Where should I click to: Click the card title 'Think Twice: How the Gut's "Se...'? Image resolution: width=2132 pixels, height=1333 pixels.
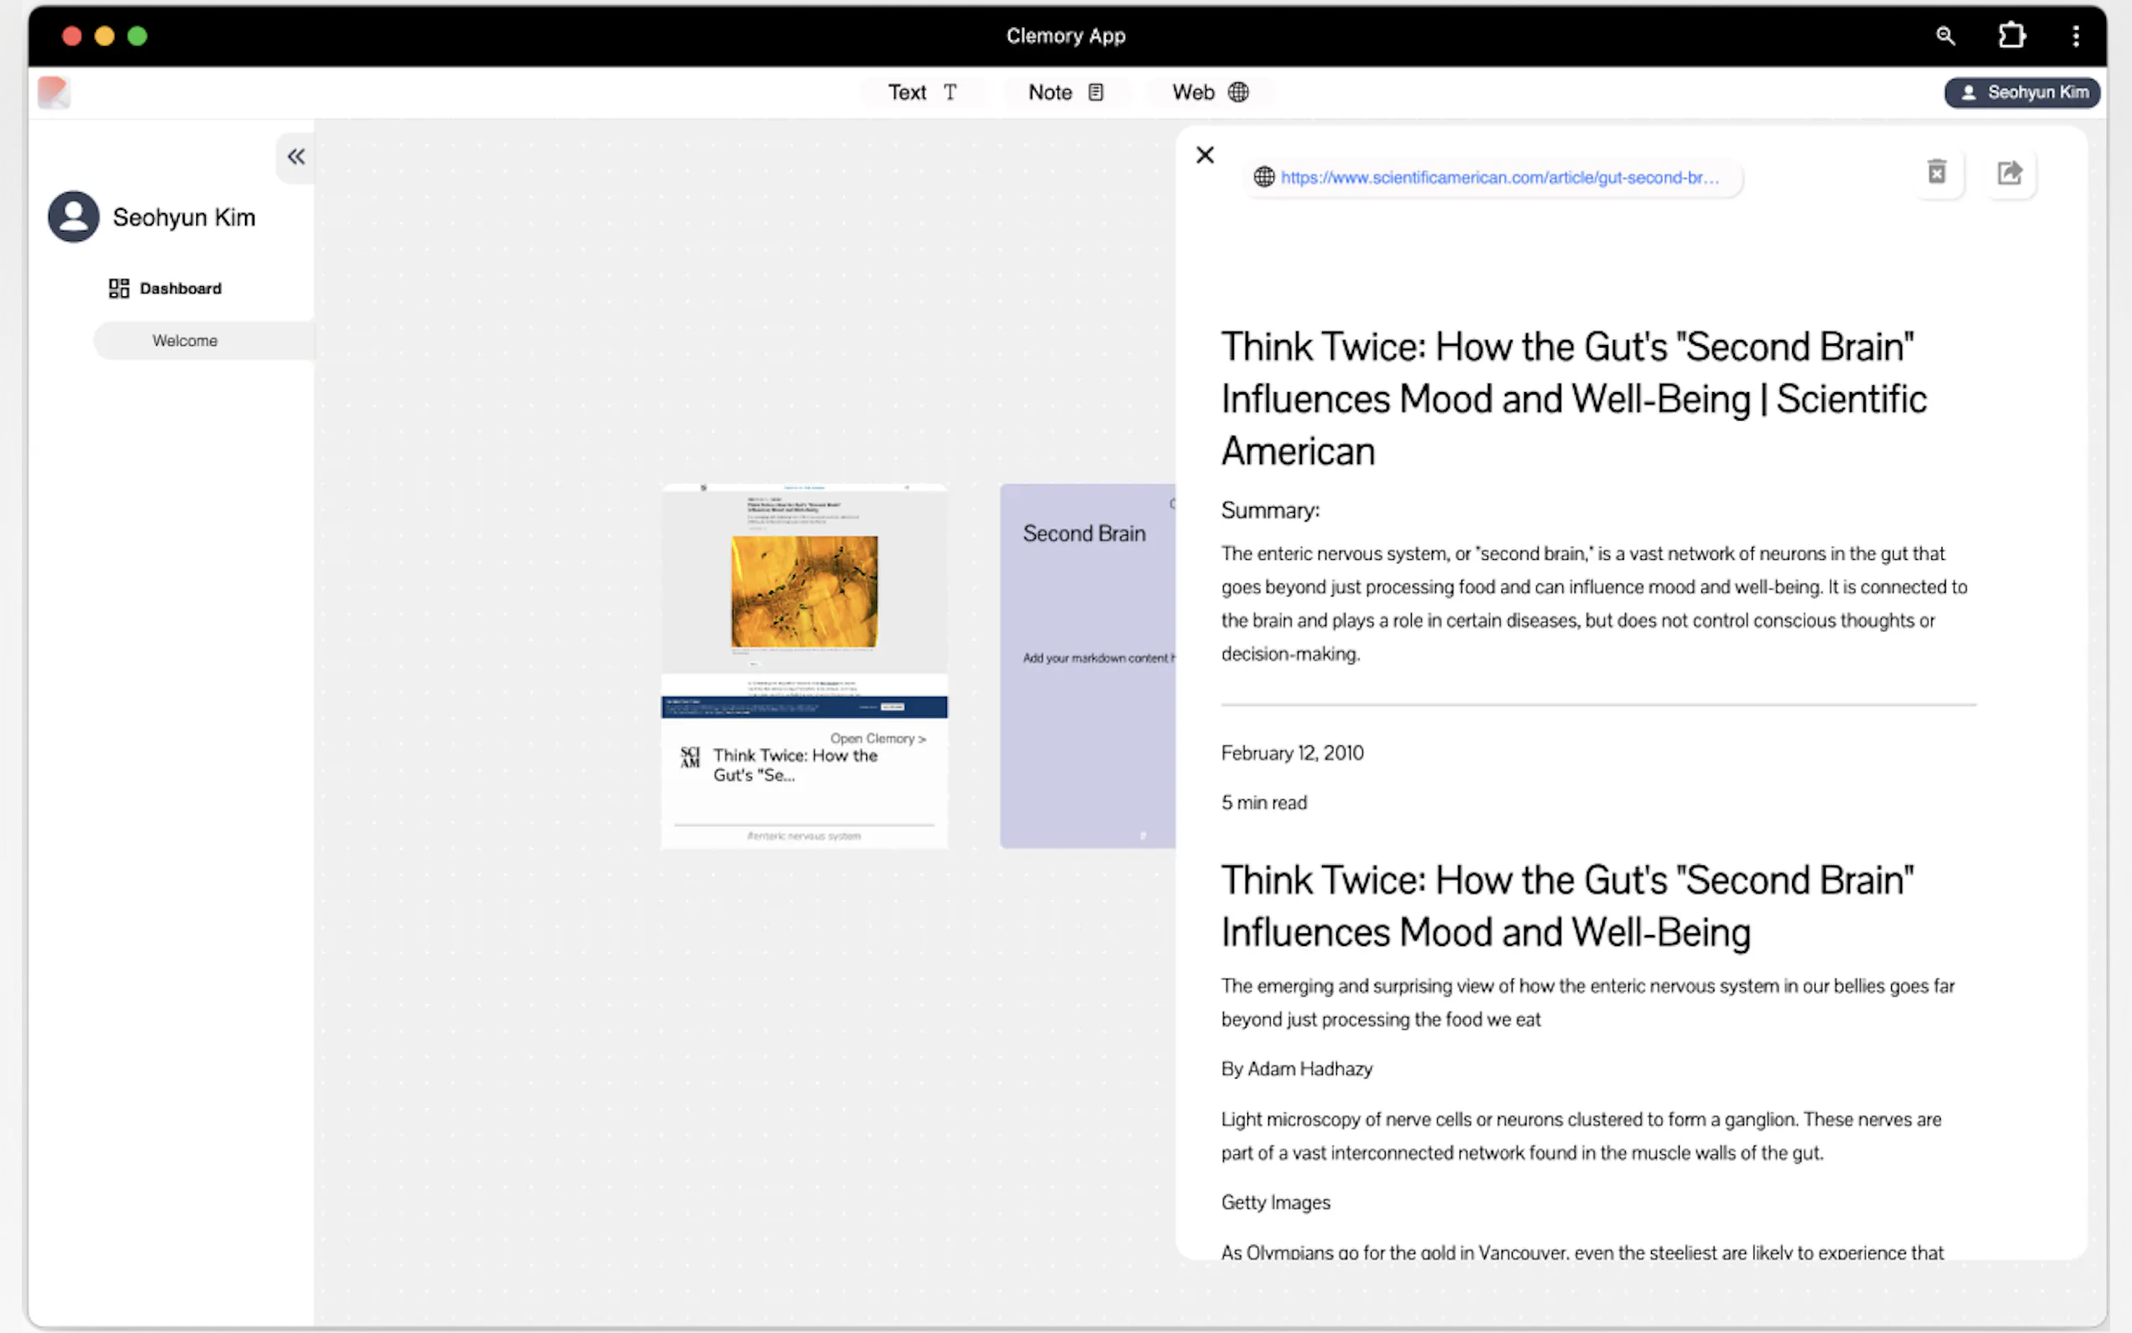tap(795, 766)
